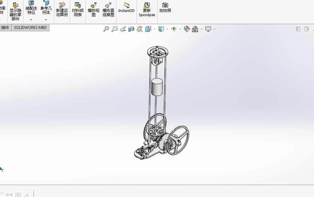Viewport: 314px width, 197px height.
Task: Select the Zoom to Area tool
Action: click(x=115, y=29)
